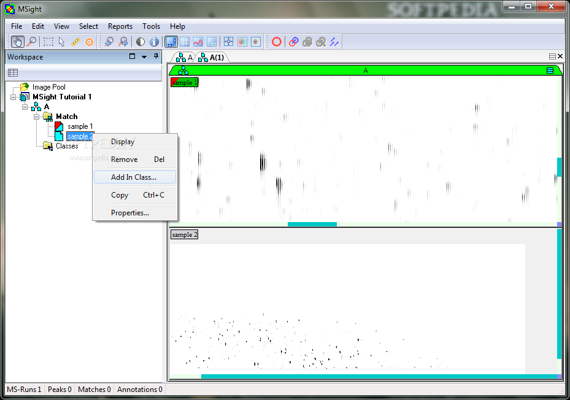The height and width of the screenshot is (400, 570).
Task: Click the MS-Runs 1 status bar entry
Action: (24, 390)
